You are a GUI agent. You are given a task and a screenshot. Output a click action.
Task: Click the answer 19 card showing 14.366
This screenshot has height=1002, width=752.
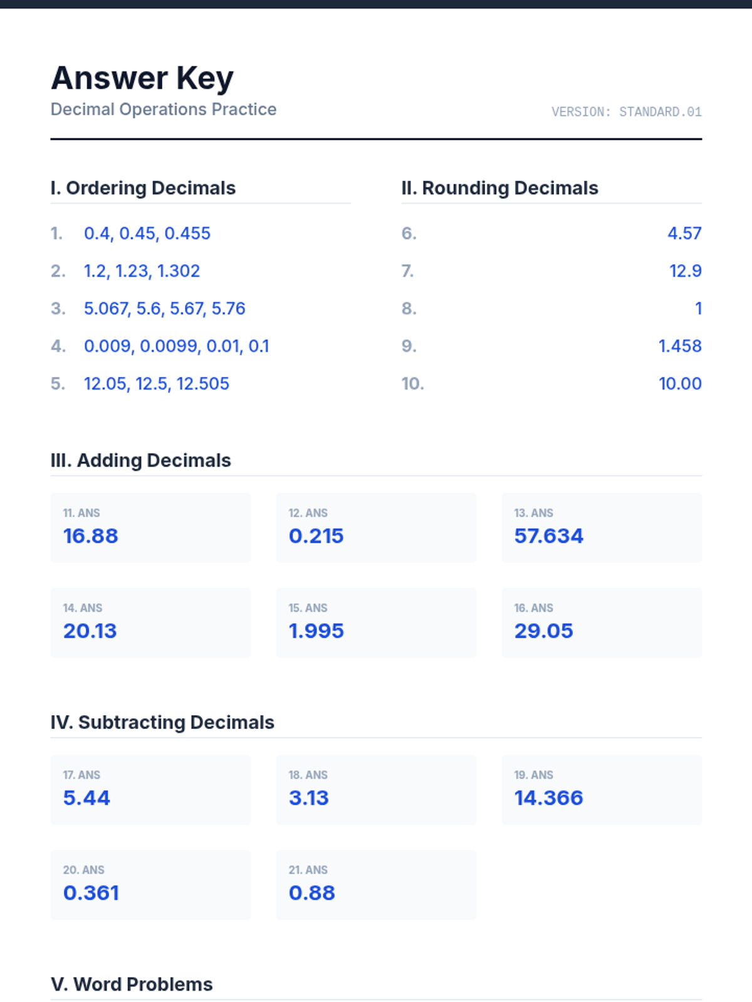pos(602,790)
